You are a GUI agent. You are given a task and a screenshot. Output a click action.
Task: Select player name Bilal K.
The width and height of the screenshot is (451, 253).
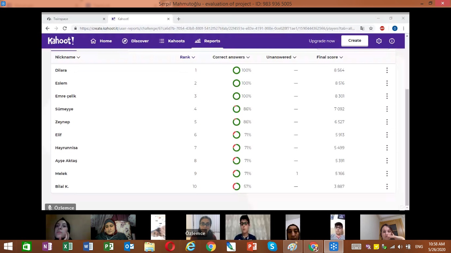click(x=62, y=186)
